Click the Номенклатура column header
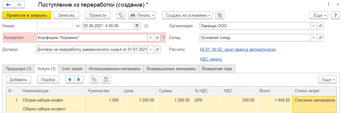The width and height of the screenshot is (343, 113). click(53, 91)
